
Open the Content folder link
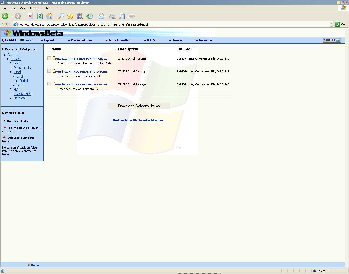[x=14, y=55]
